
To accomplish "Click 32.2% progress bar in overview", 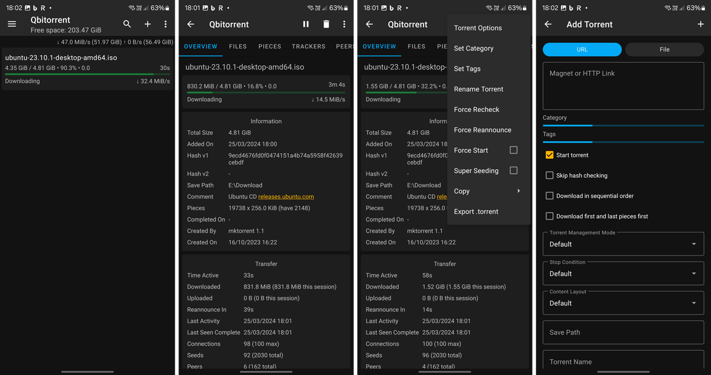I will point(406,92).
